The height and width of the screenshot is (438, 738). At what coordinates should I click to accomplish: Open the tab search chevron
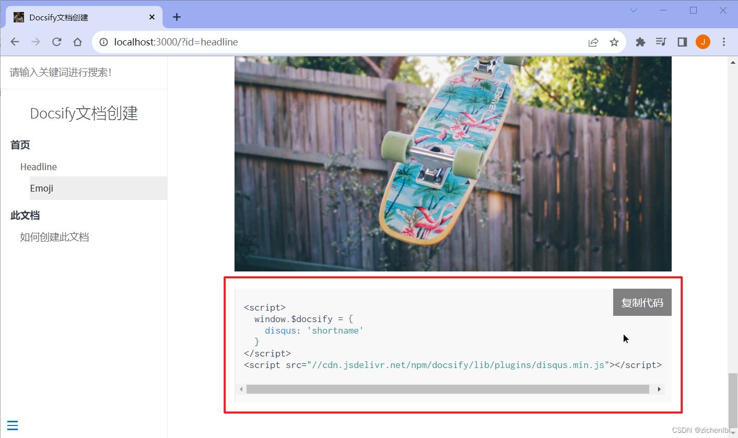point(634,10)
